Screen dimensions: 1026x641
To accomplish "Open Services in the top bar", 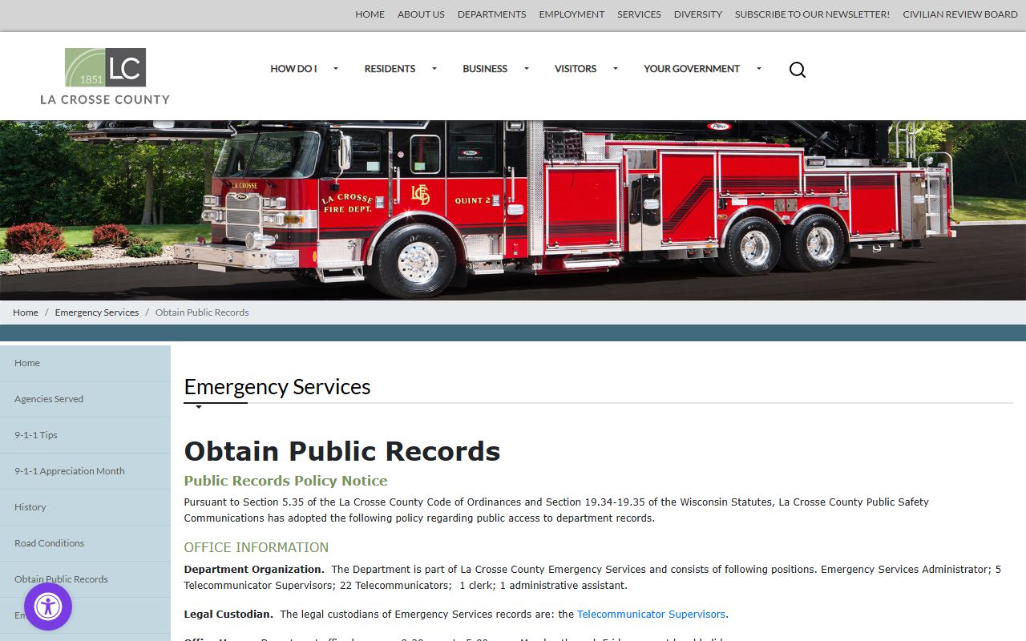I will point(640,14).
